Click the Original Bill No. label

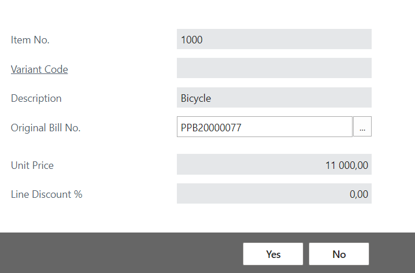46,128
